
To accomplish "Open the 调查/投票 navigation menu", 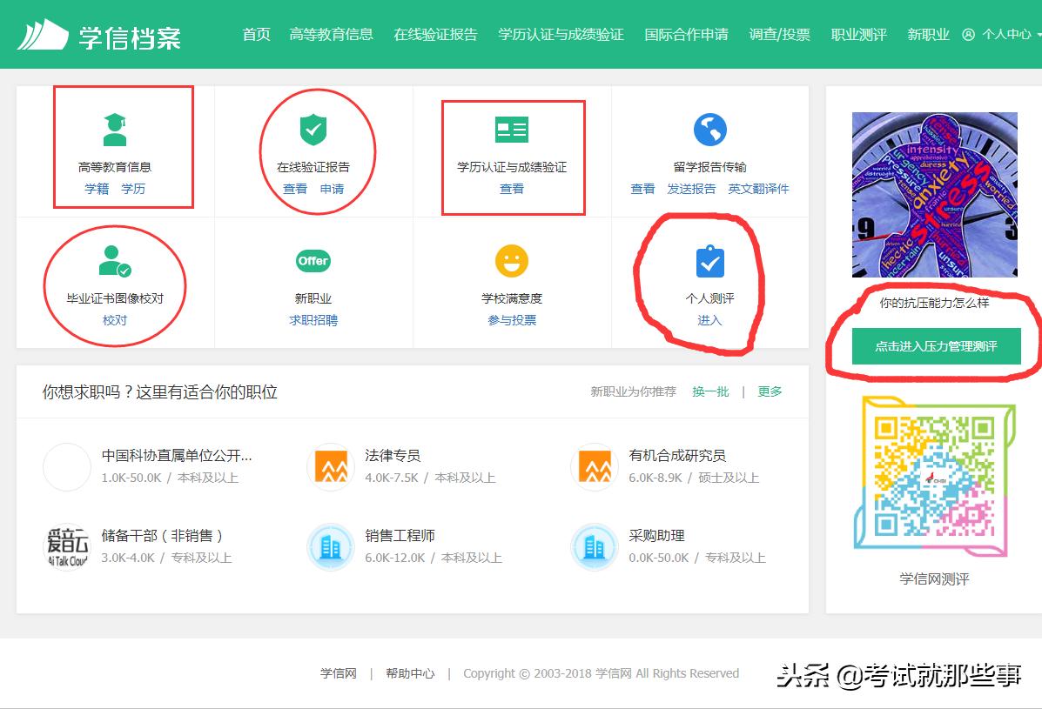I will tap(779, 35).
